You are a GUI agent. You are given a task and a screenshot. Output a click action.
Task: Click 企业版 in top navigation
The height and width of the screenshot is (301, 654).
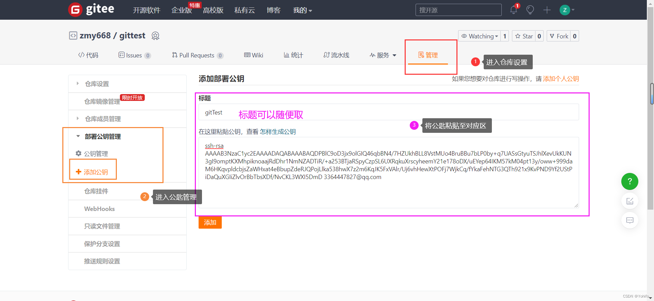point(182,10)
